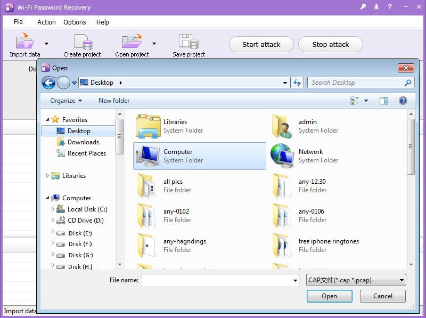Click the Open button in dialog
The height and width of the screenshot is (318, 426).
click(x=329, y=296)
